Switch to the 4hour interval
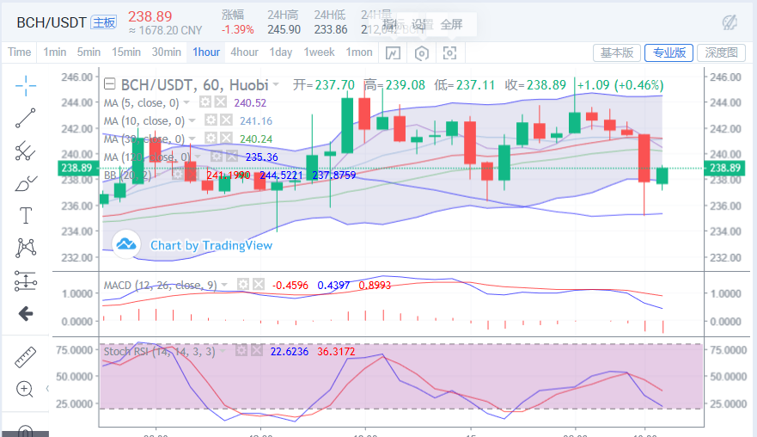Image resolution: width=757 pixels, height=437 pixels. 244,52
